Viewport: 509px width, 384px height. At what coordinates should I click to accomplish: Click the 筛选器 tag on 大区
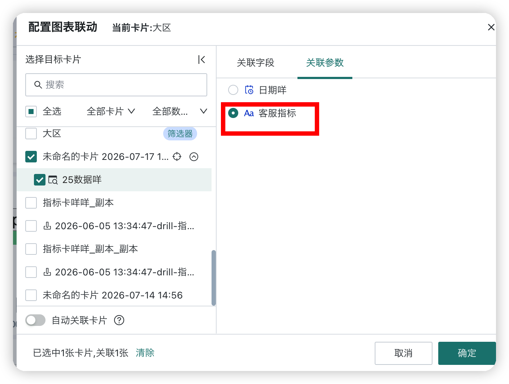pyautogui.click(x=180, y=134)
